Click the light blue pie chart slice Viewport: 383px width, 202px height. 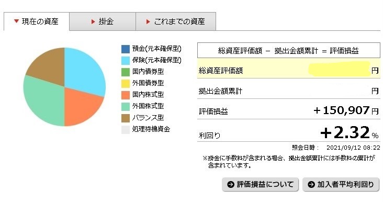(84, 71)
